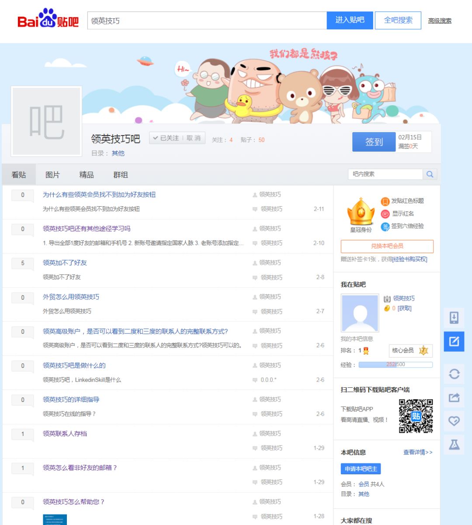Click the 经验 progress bar 252/500

point(396,365)
